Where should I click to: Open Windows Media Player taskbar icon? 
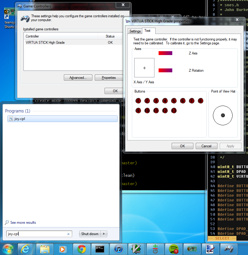(x=62, y=249)
